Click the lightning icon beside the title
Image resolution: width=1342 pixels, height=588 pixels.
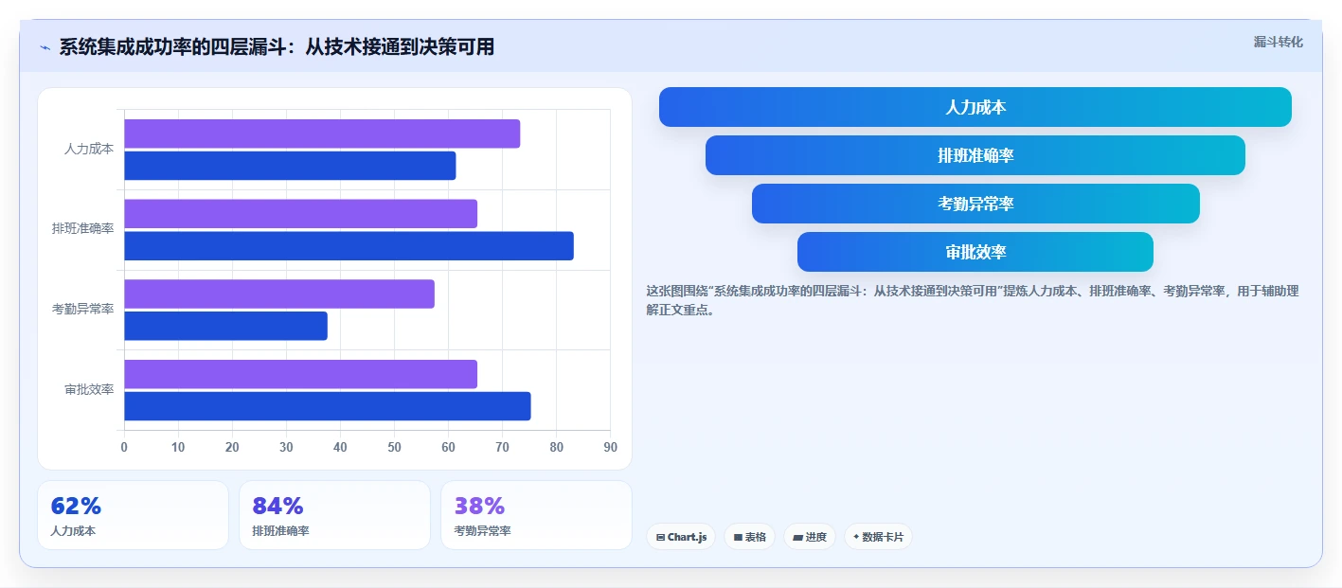45,47
